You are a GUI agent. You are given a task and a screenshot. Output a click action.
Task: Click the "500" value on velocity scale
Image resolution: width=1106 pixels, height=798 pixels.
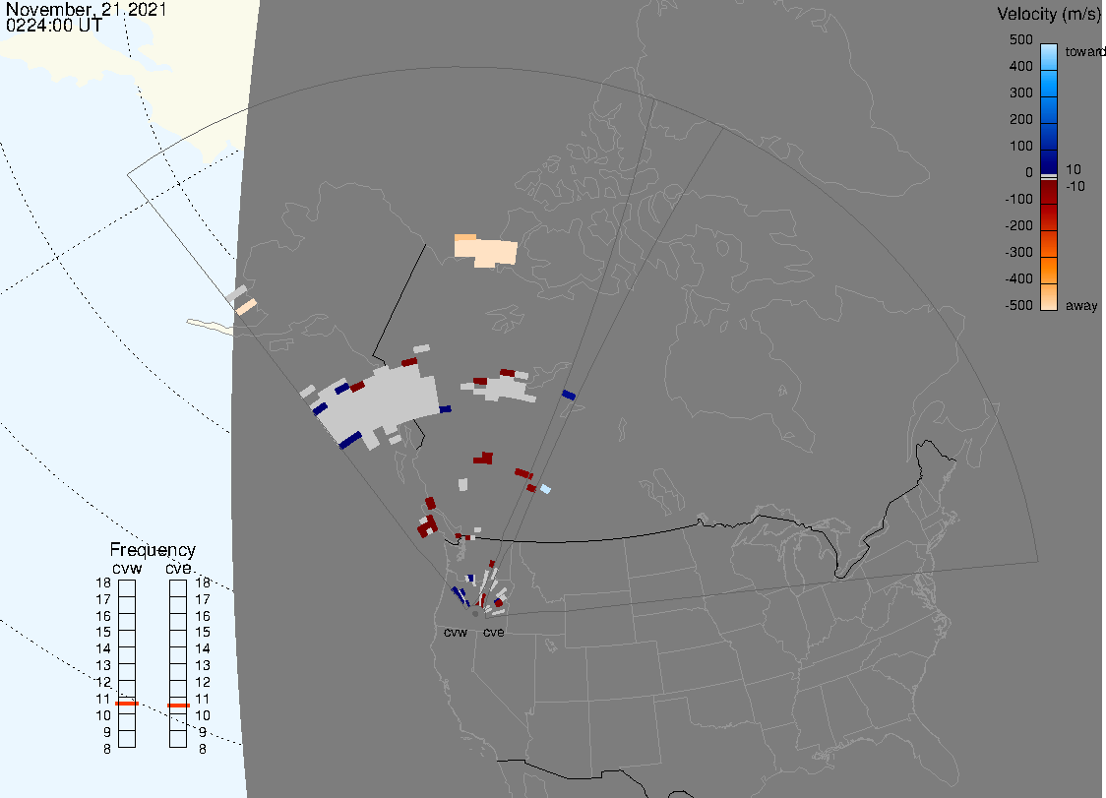click(x=1020, y=39)
